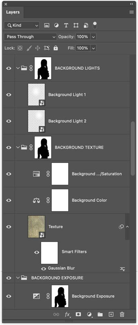Image resolution: width=138 pixels, height=325 pixels.
Task: Open Gaussian Blur filter blending options
Action: click(x=122, y=269)
